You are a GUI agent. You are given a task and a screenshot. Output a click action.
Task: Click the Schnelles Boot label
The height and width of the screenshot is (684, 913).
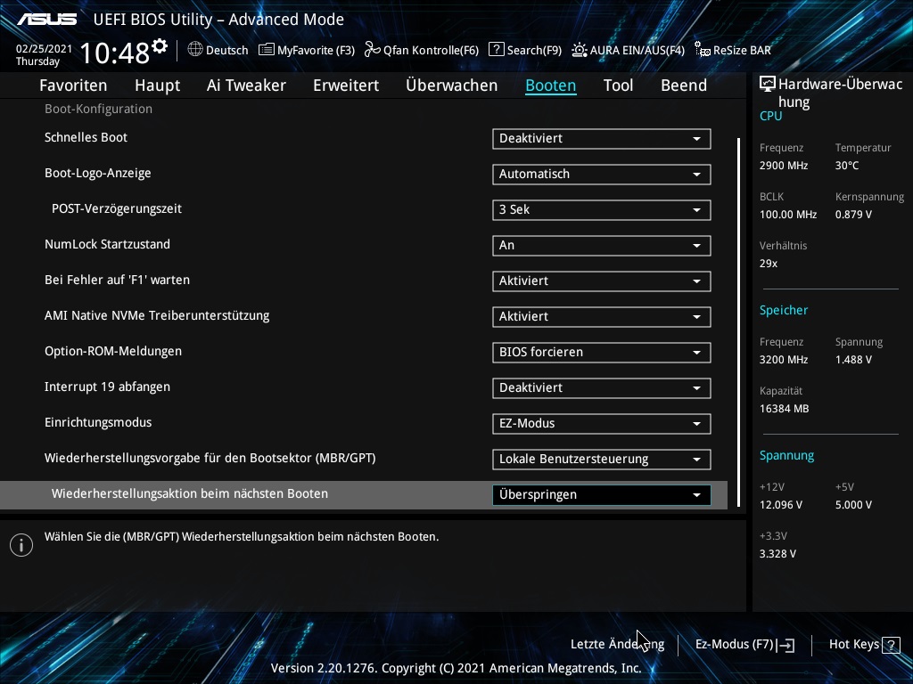click(x=86, y=137)
